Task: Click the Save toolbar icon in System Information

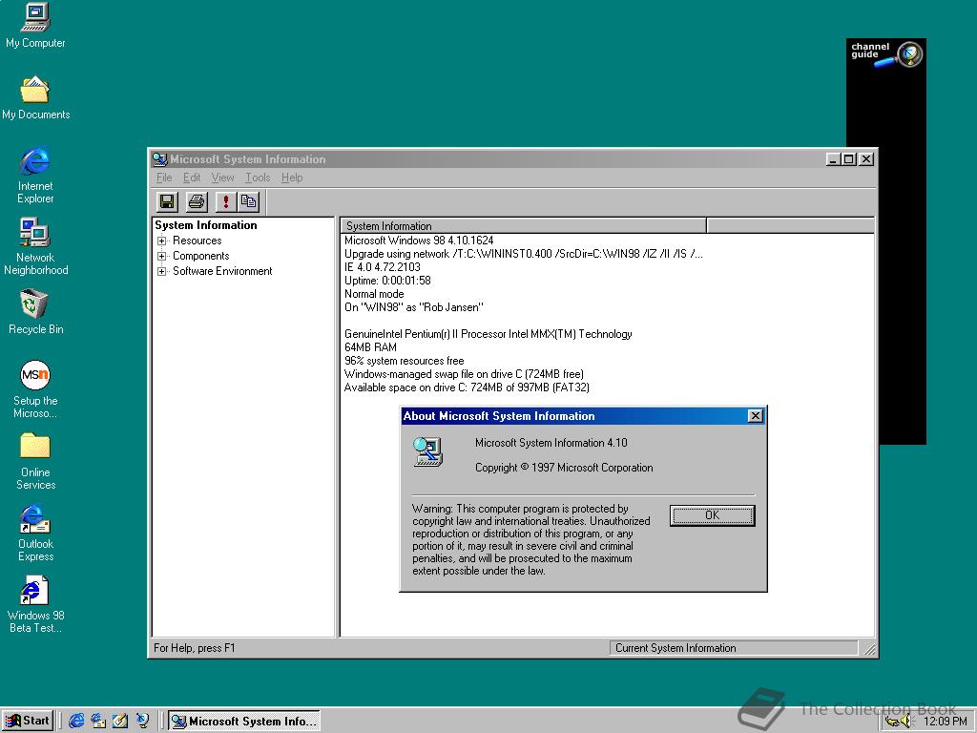Action: (x=166, y=201)
